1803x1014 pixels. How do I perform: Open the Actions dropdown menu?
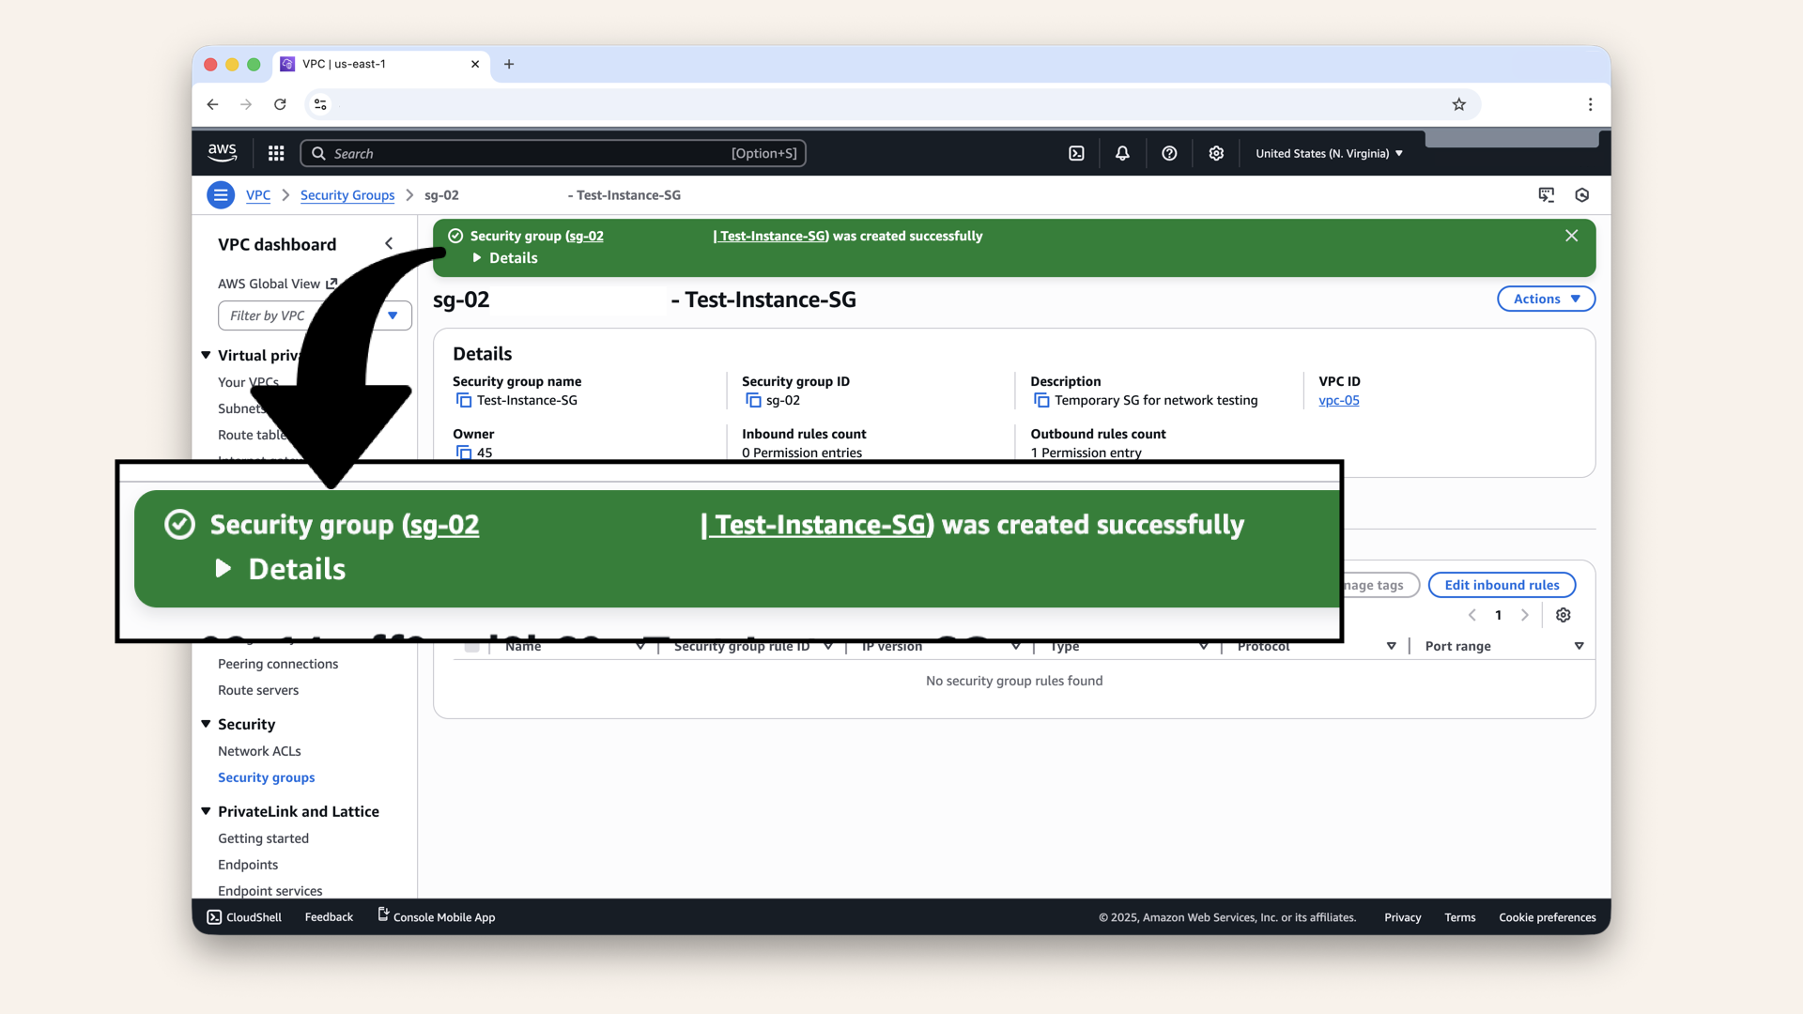pyautogui.click(x=1545, y=299)
